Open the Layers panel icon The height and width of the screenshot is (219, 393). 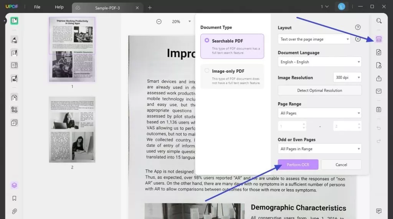pos(14,185)
